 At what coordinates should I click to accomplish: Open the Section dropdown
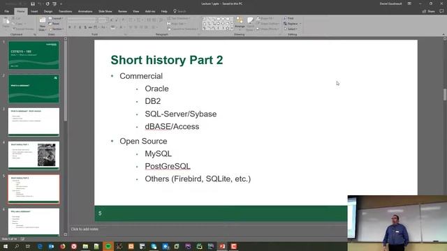click(56, 29)
